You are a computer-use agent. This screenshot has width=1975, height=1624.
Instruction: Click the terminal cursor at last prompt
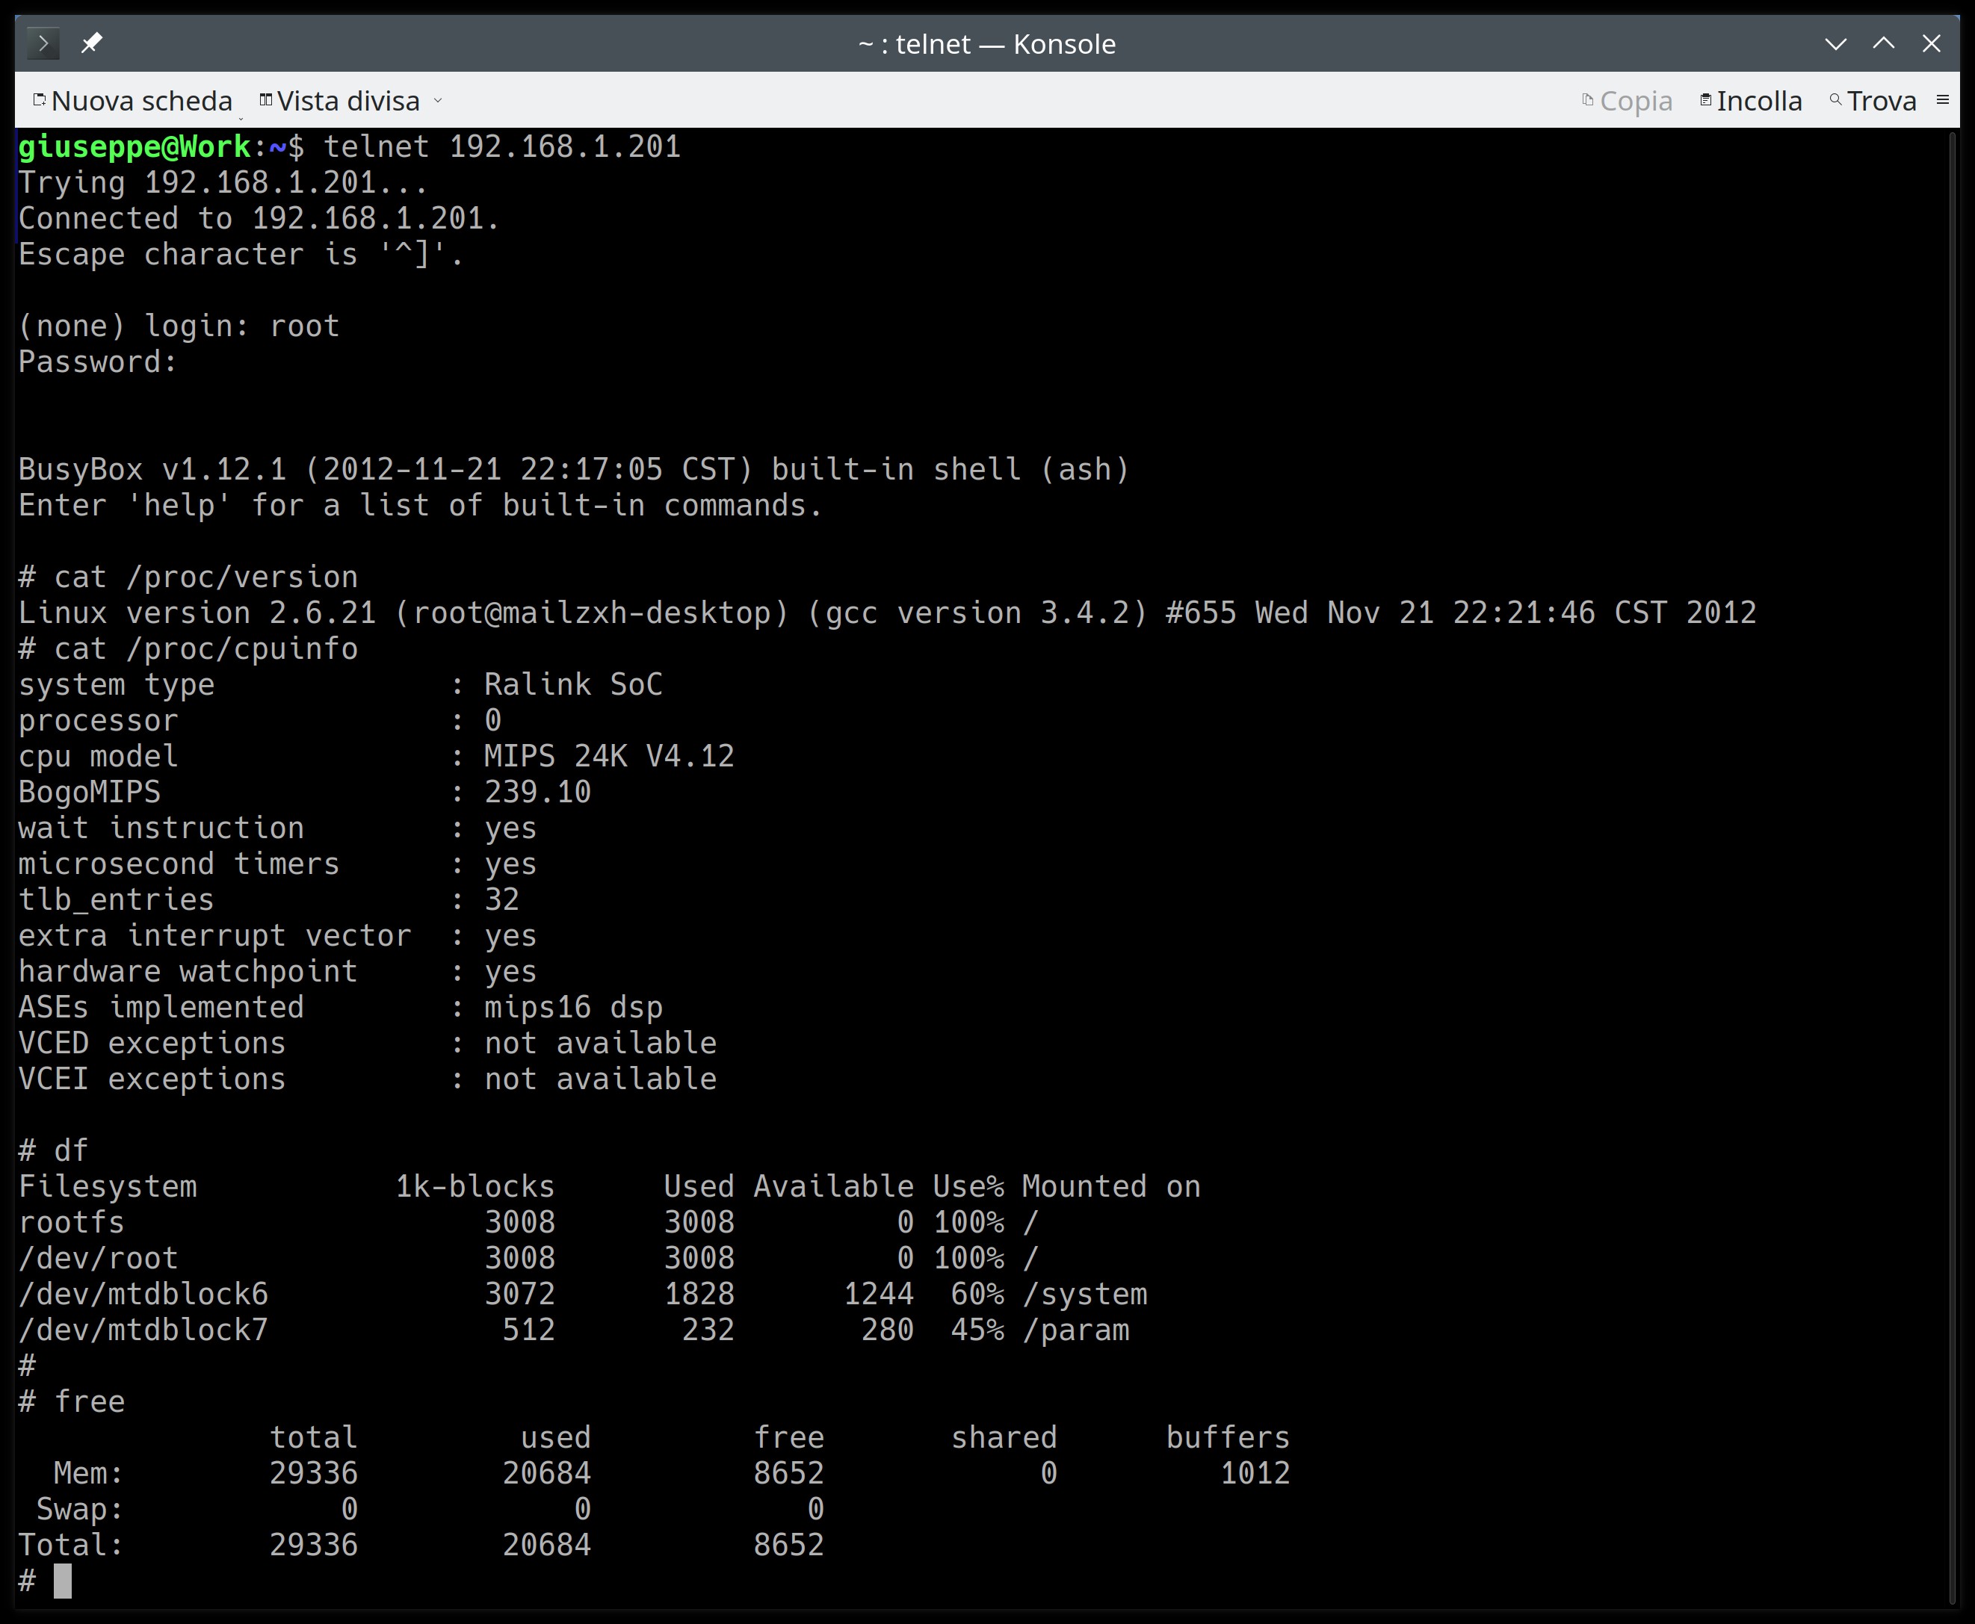63,1581
